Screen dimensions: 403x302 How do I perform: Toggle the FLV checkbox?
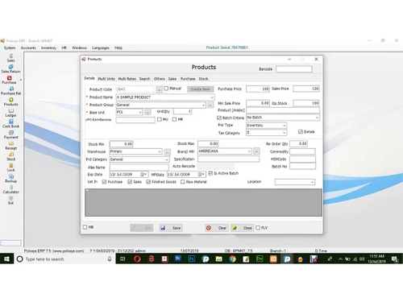coord(258,228)
